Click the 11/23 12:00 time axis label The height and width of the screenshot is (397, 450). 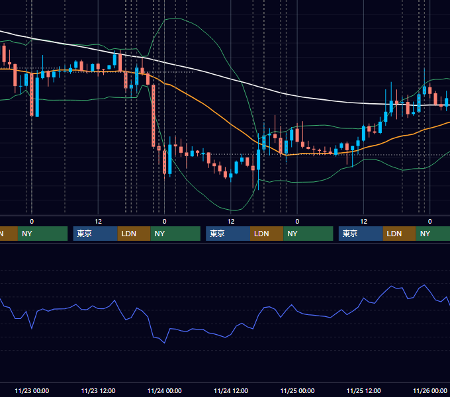pos(98,390)
